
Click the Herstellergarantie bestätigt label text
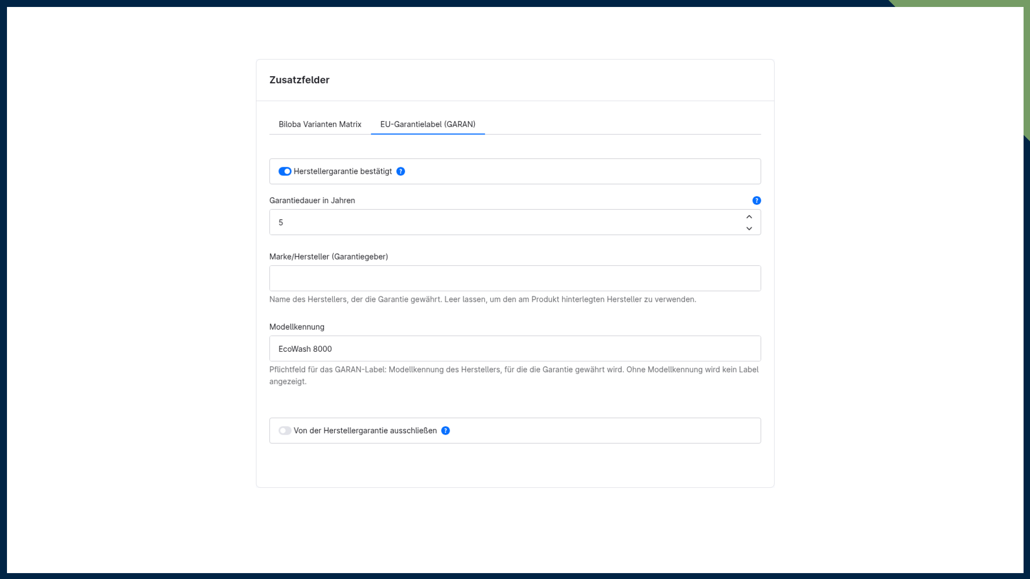pyautogui.click(x=343, y=172)
